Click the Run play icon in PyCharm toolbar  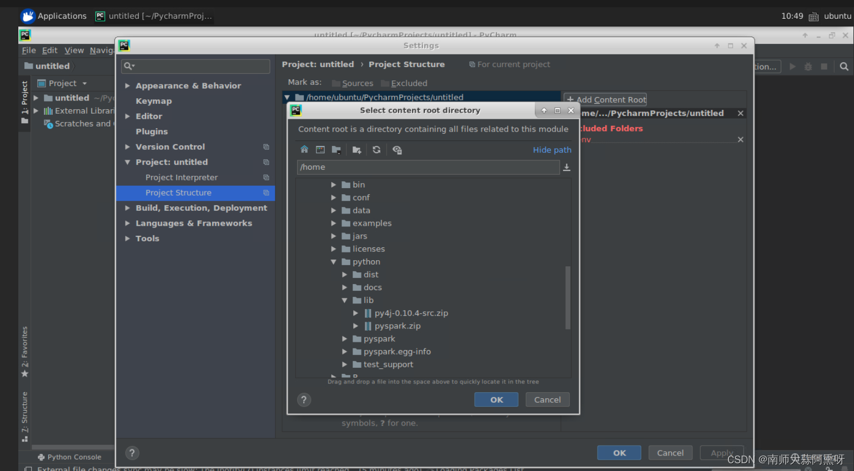(x=792, y=67)
